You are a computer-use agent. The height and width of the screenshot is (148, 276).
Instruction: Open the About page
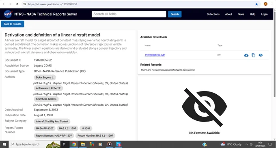pyautogui.click(x=229, y=14)
